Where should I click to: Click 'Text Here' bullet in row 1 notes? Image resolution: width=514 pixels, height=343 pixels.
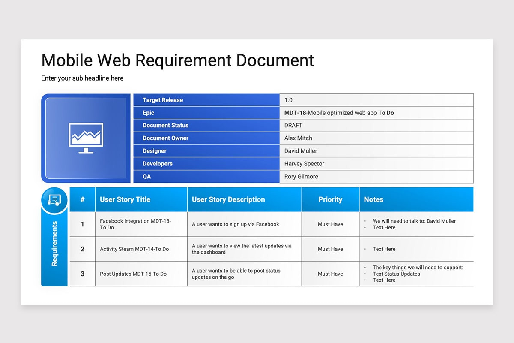tap(384, 228)
